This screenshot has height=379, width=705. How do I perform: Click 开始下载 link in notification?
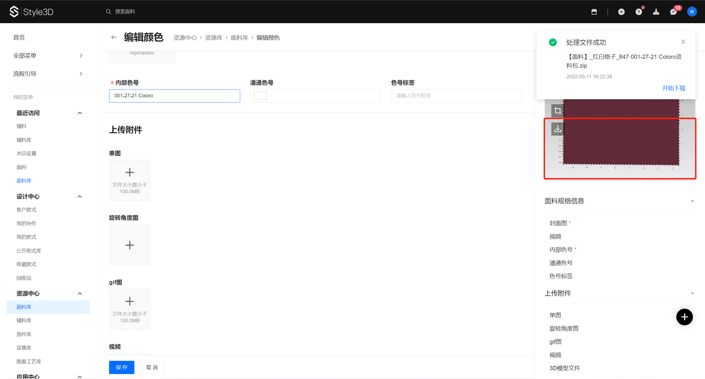pyautogui.click(x=674, y=88)
